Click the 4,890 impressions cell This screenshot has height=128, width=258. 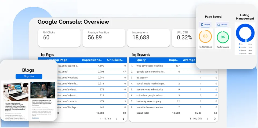click(x=101, y=66)
